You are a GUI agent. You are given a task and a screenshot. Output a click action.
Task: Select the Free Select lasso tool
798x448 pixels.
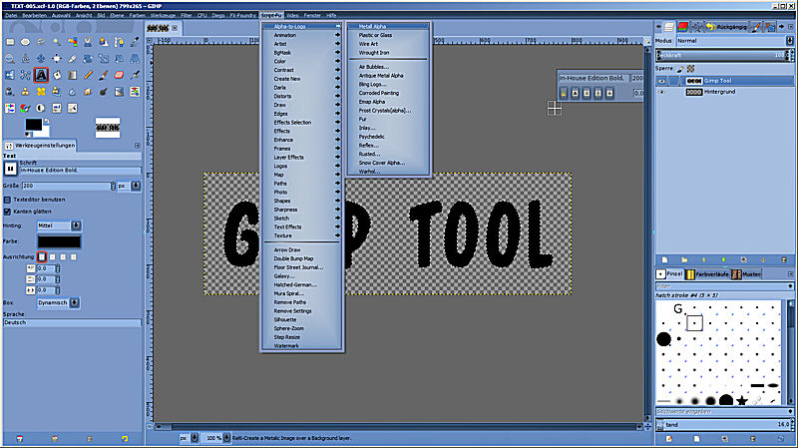[x=41, y=42]
